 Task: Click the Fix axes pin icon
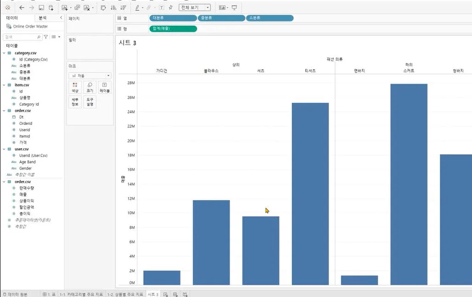pyautogui.click(x=171, y=7)
